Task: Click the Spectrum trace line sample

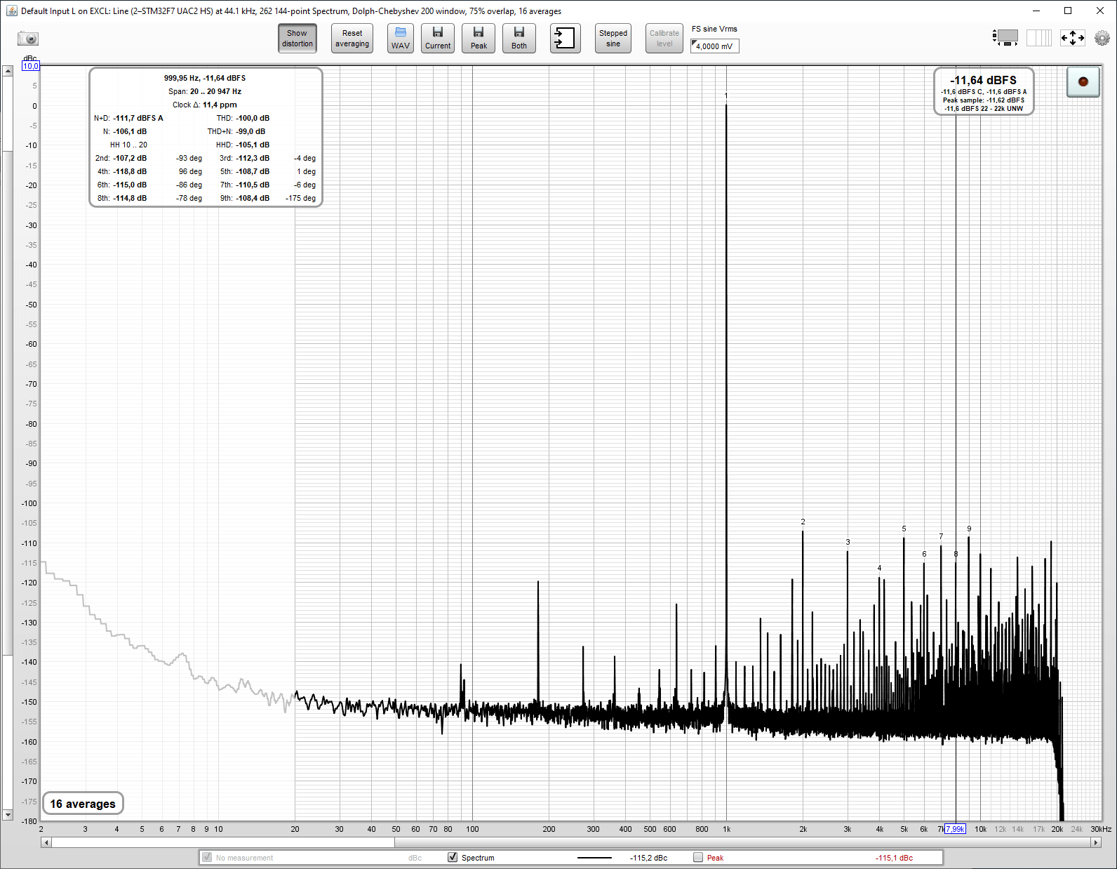Action: [x=594, y=858]
